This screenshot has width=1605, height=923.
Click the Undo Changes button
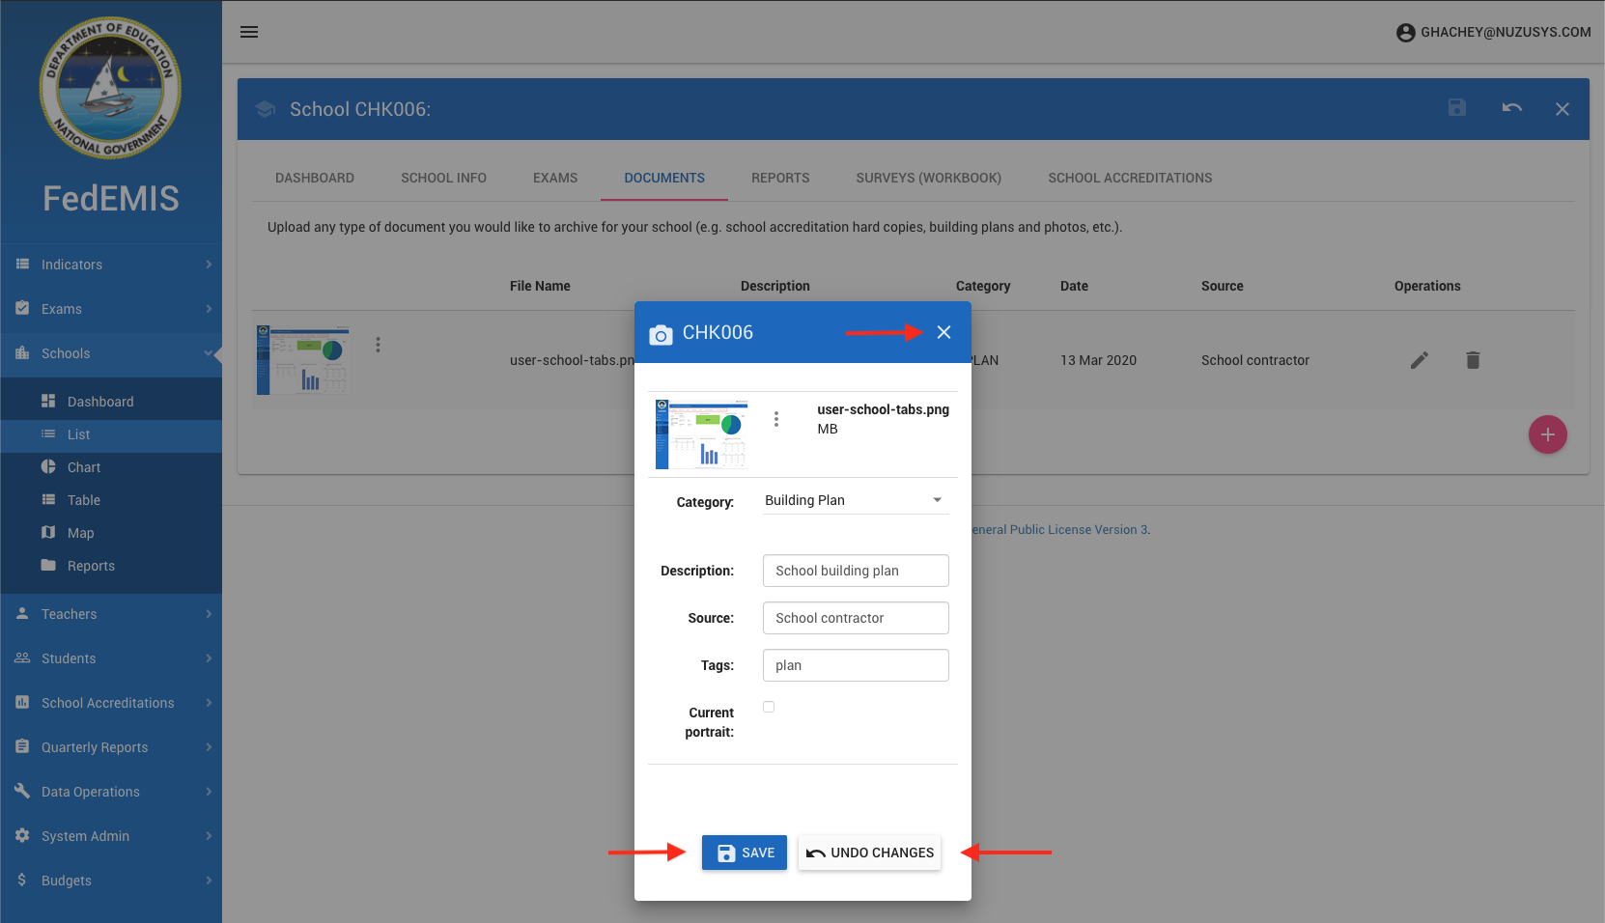[869, 853]
